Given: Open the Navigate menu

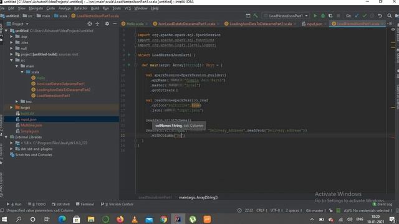Looking at the screenshot, I should click(x=36, y=8).
